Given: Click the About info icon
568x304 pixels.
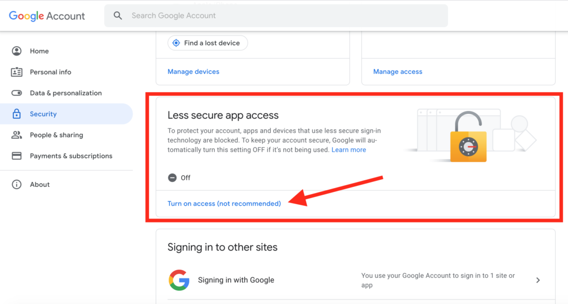Looking at the screenshot, I should pos(17,184).
